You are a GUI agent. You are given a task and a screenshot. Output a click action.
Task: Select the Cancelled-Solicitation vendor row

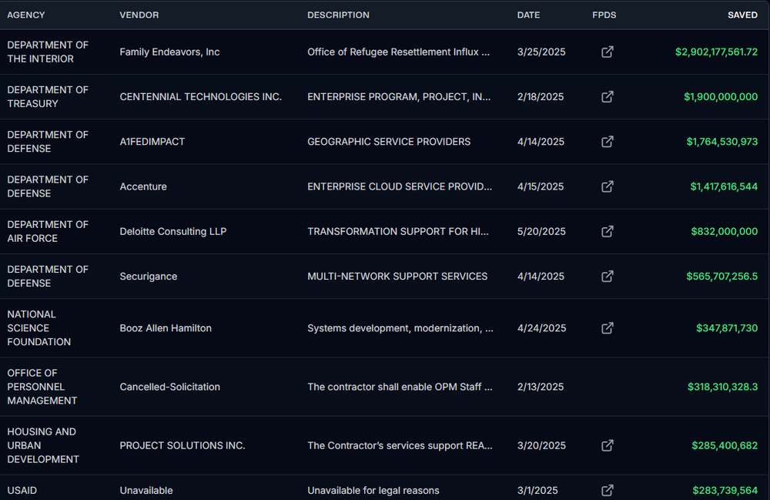(x=169, y=387)
